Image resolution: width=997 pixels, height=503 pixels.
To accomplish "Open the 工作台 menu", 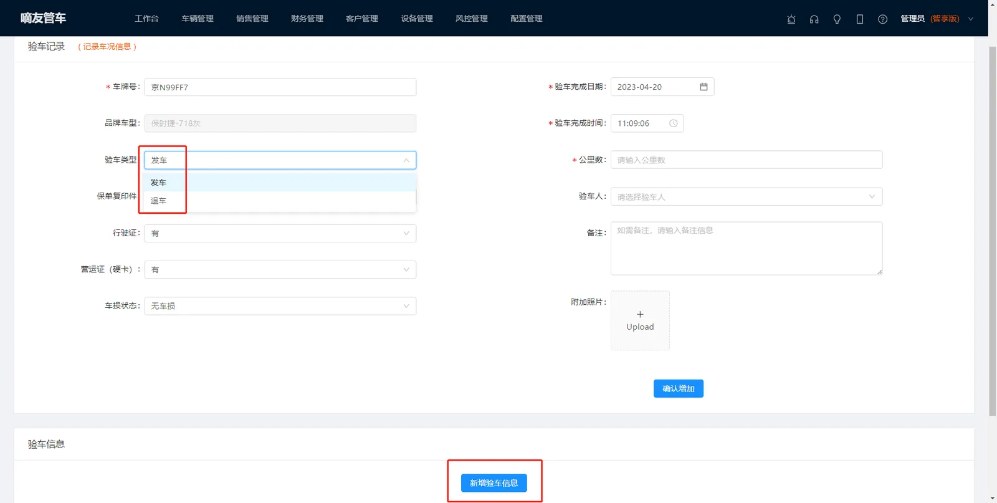I will pos(146,19).
